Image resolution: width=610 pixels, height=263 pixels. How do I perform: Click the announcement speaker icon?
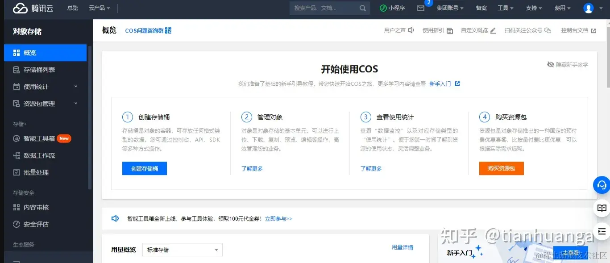click(x=115, y=219)
